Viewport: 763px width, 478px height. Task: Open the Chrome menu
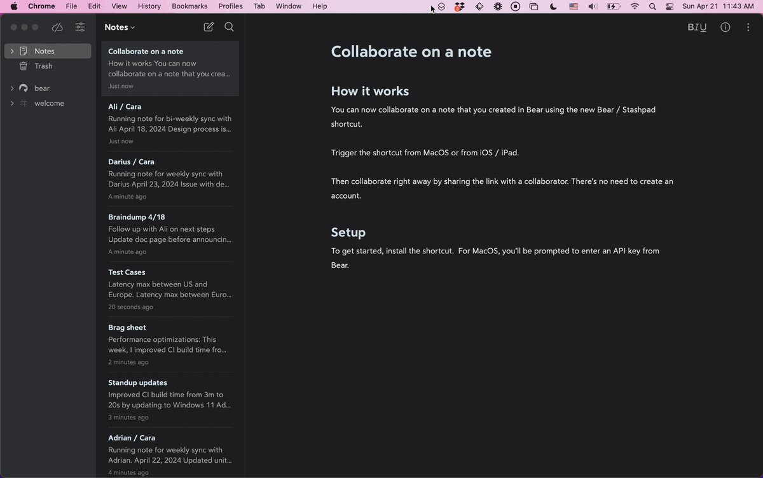(41, 6)
